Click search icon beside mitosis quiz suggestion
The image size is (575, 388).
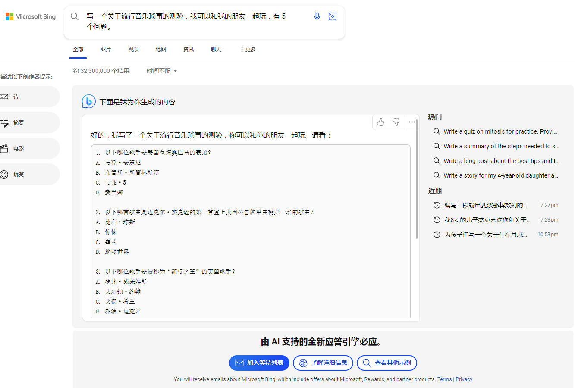(x=437, y=131)
